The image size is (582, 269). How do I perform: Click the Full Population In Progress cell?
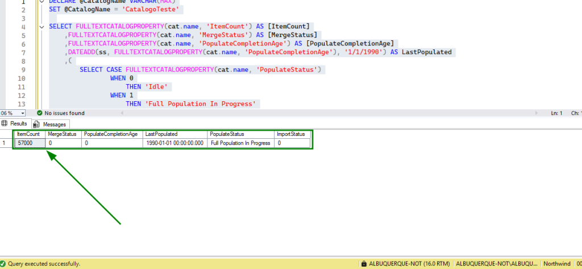click(x=240, y=143)
